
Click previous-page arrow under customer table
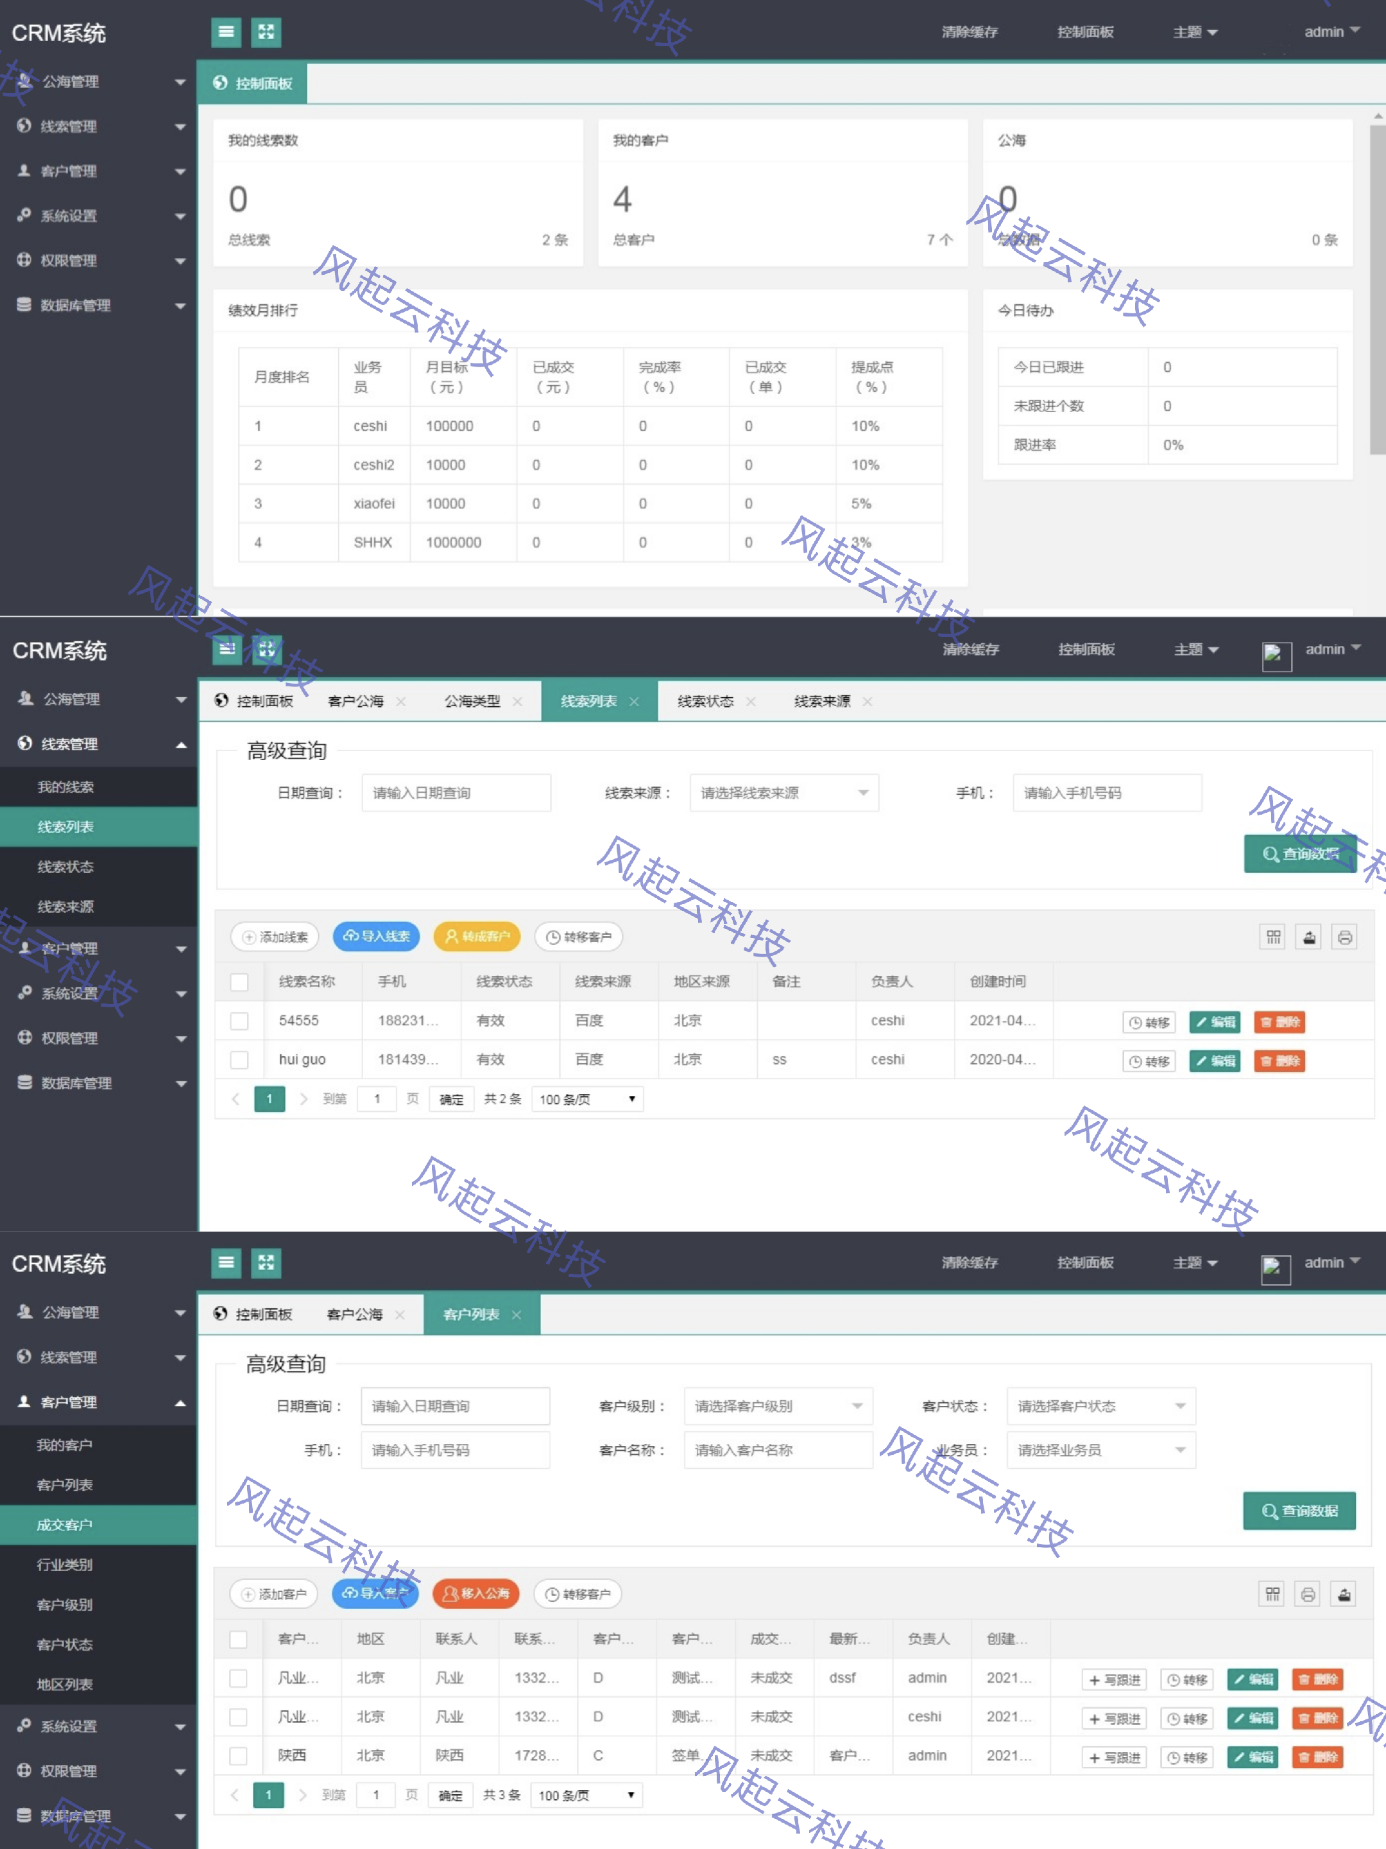point(235,1794)
